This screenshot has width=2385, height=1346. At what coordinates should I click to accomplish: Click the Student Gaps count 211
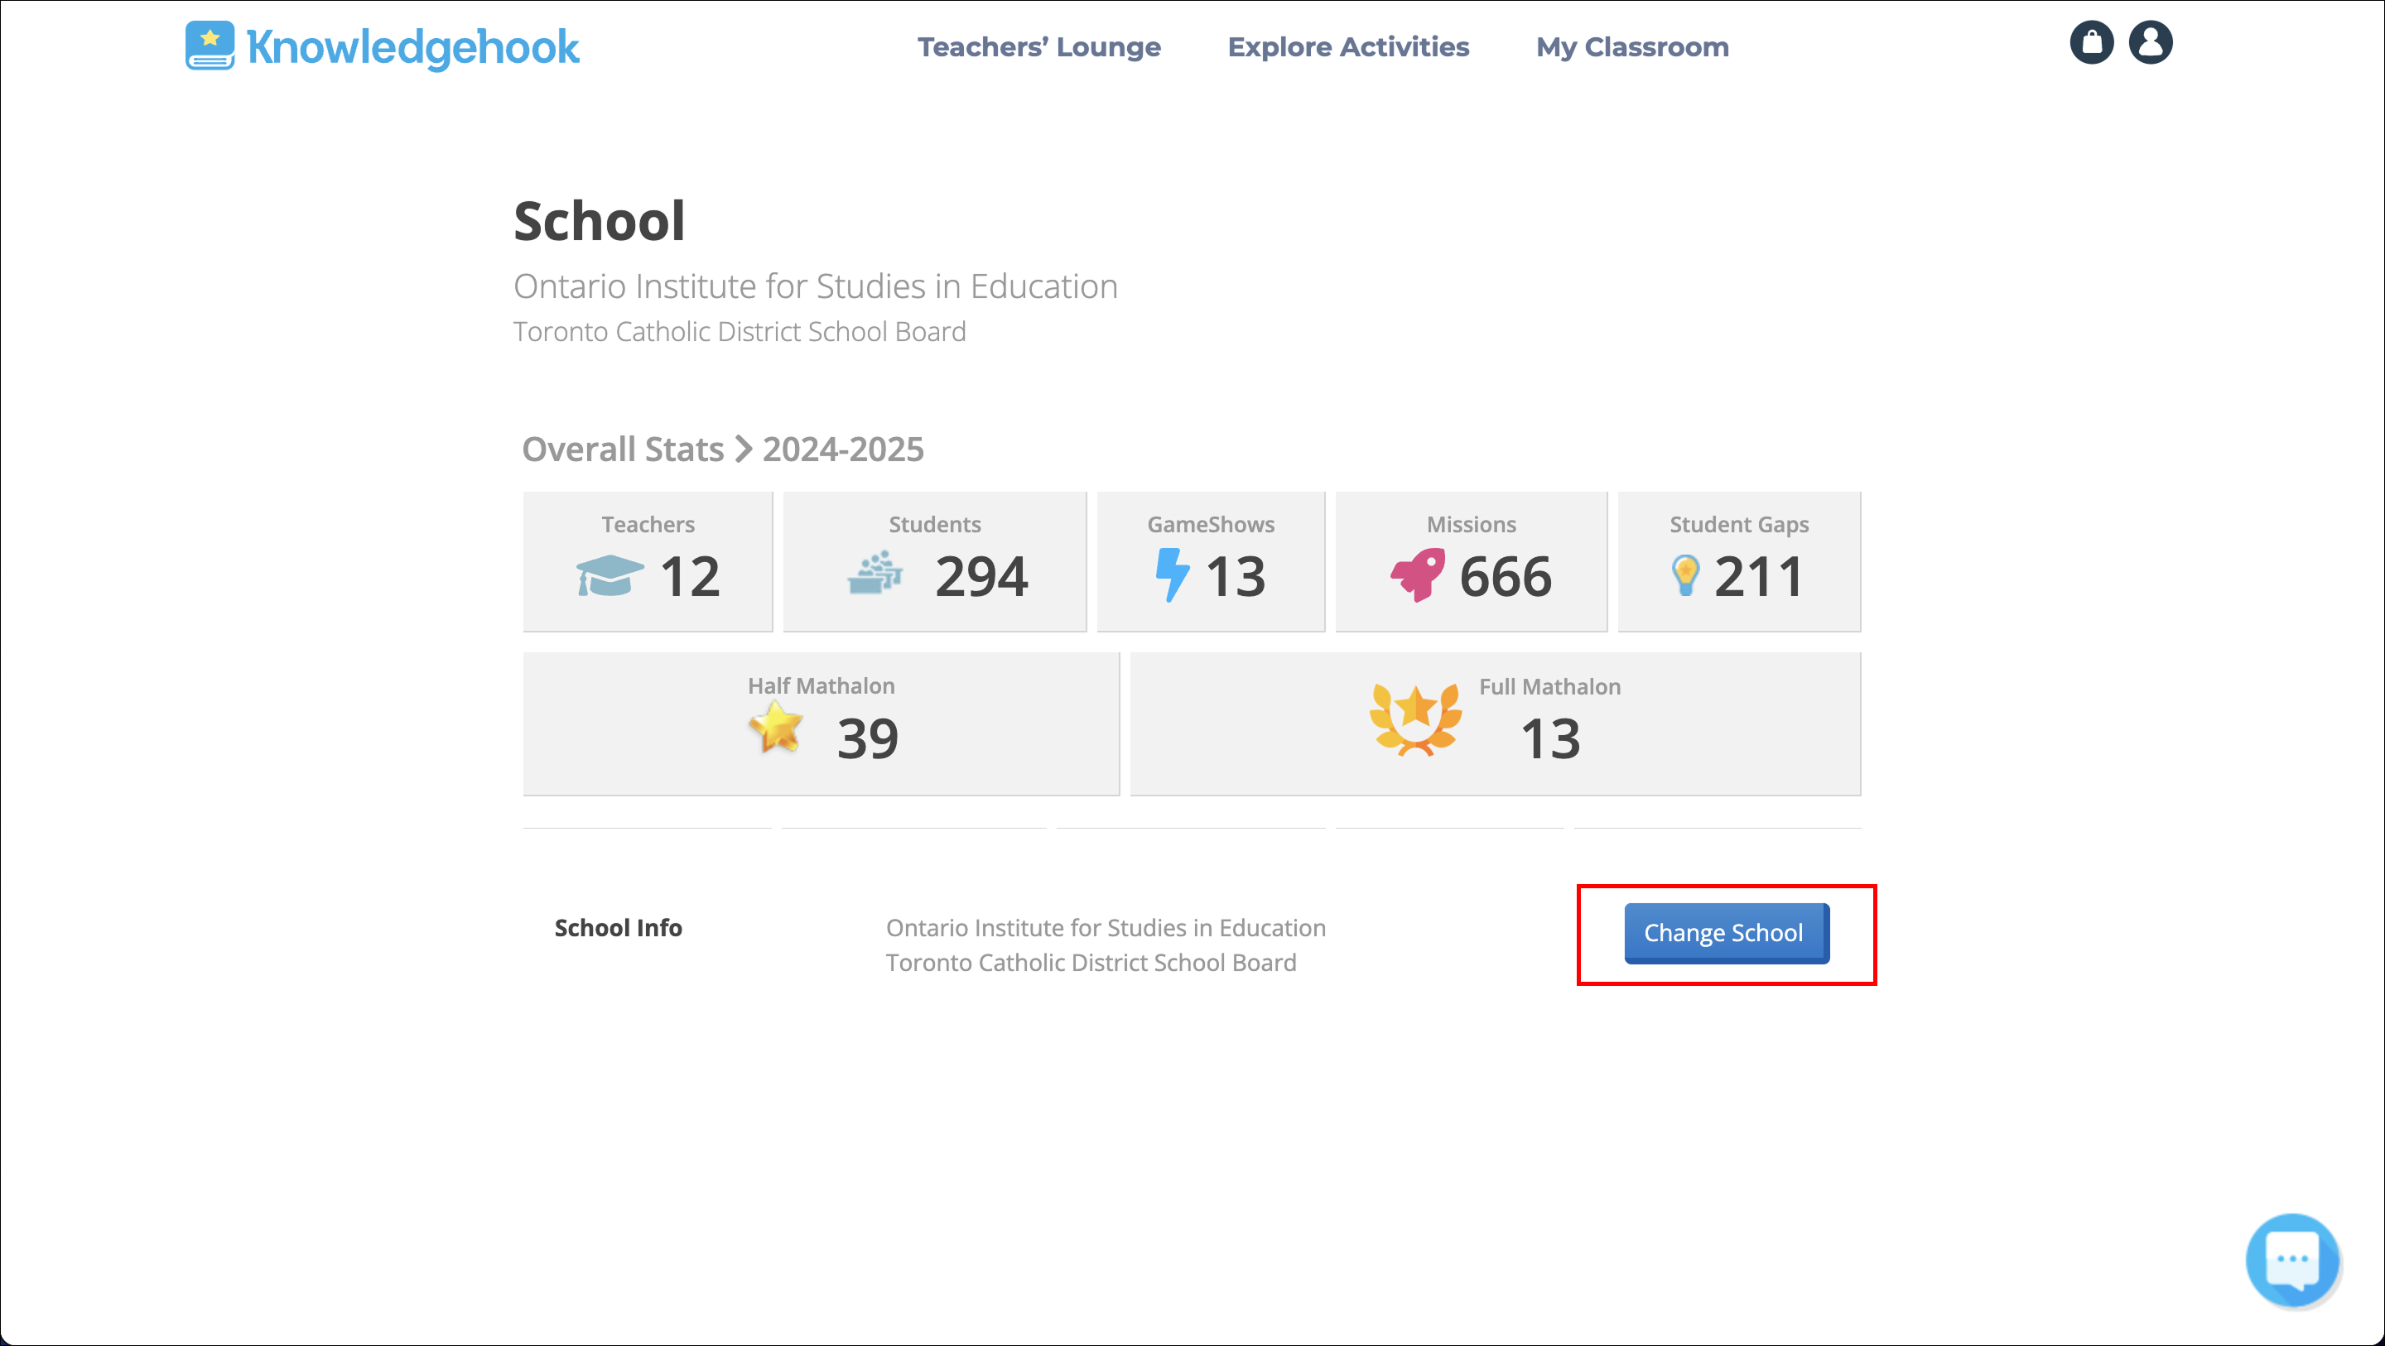1758,577
